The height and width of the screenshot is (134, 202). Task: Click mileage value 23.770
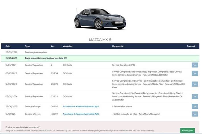point(54,84)
